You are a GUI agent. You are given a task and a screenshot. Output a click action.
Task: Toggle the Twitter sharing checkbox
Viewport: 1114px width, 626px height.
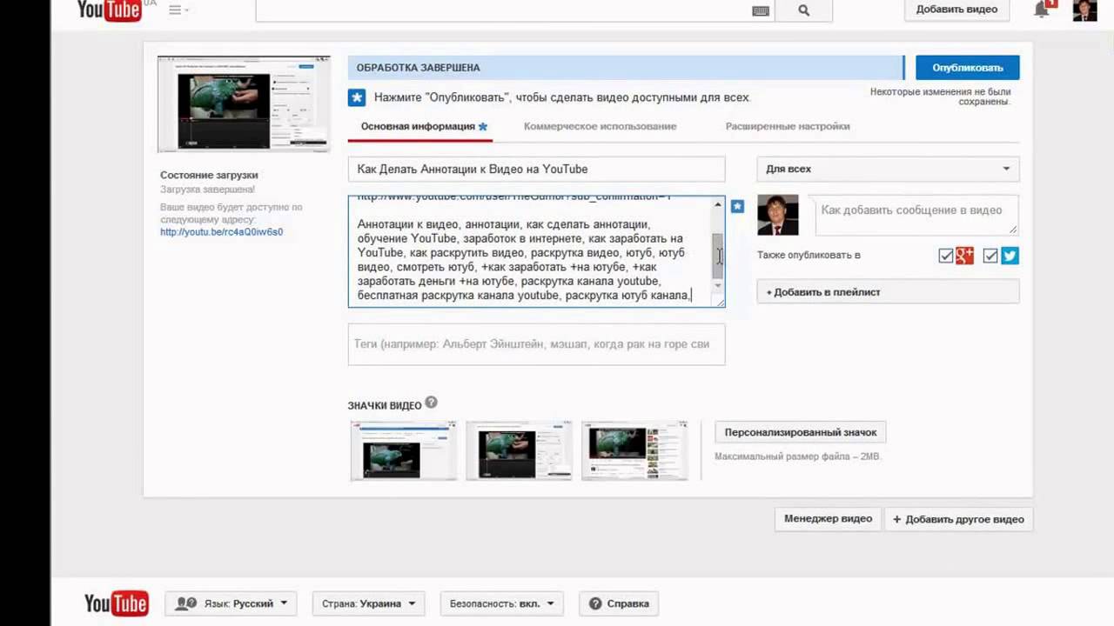pos(990,256)
